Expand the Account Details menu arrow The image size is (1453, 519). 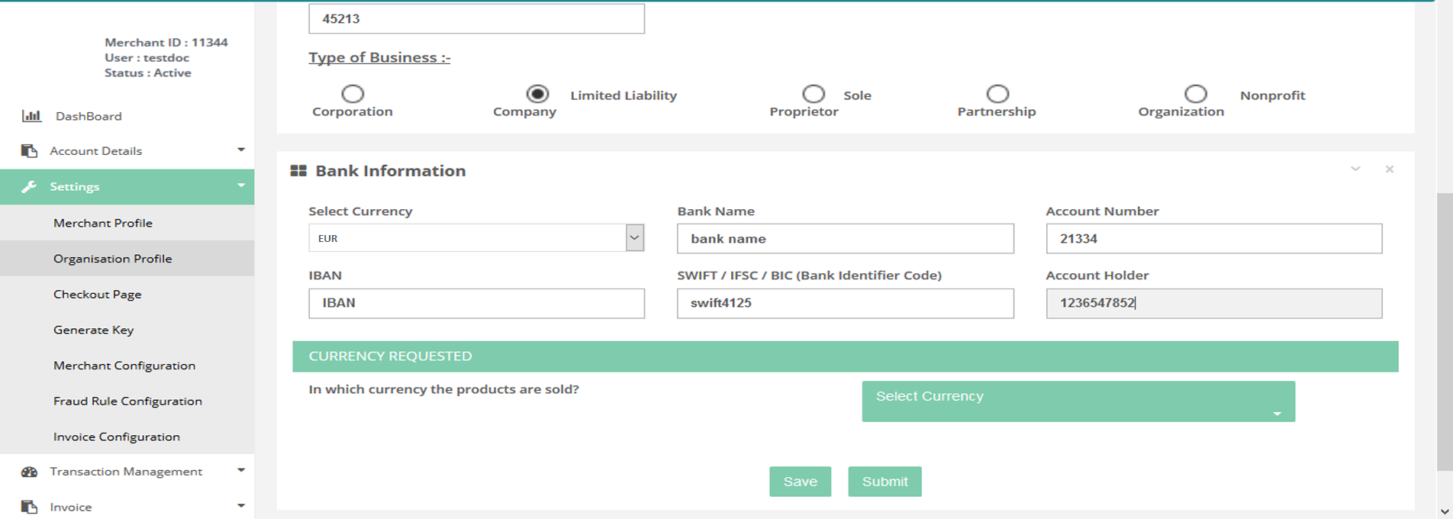click(241, 150)
